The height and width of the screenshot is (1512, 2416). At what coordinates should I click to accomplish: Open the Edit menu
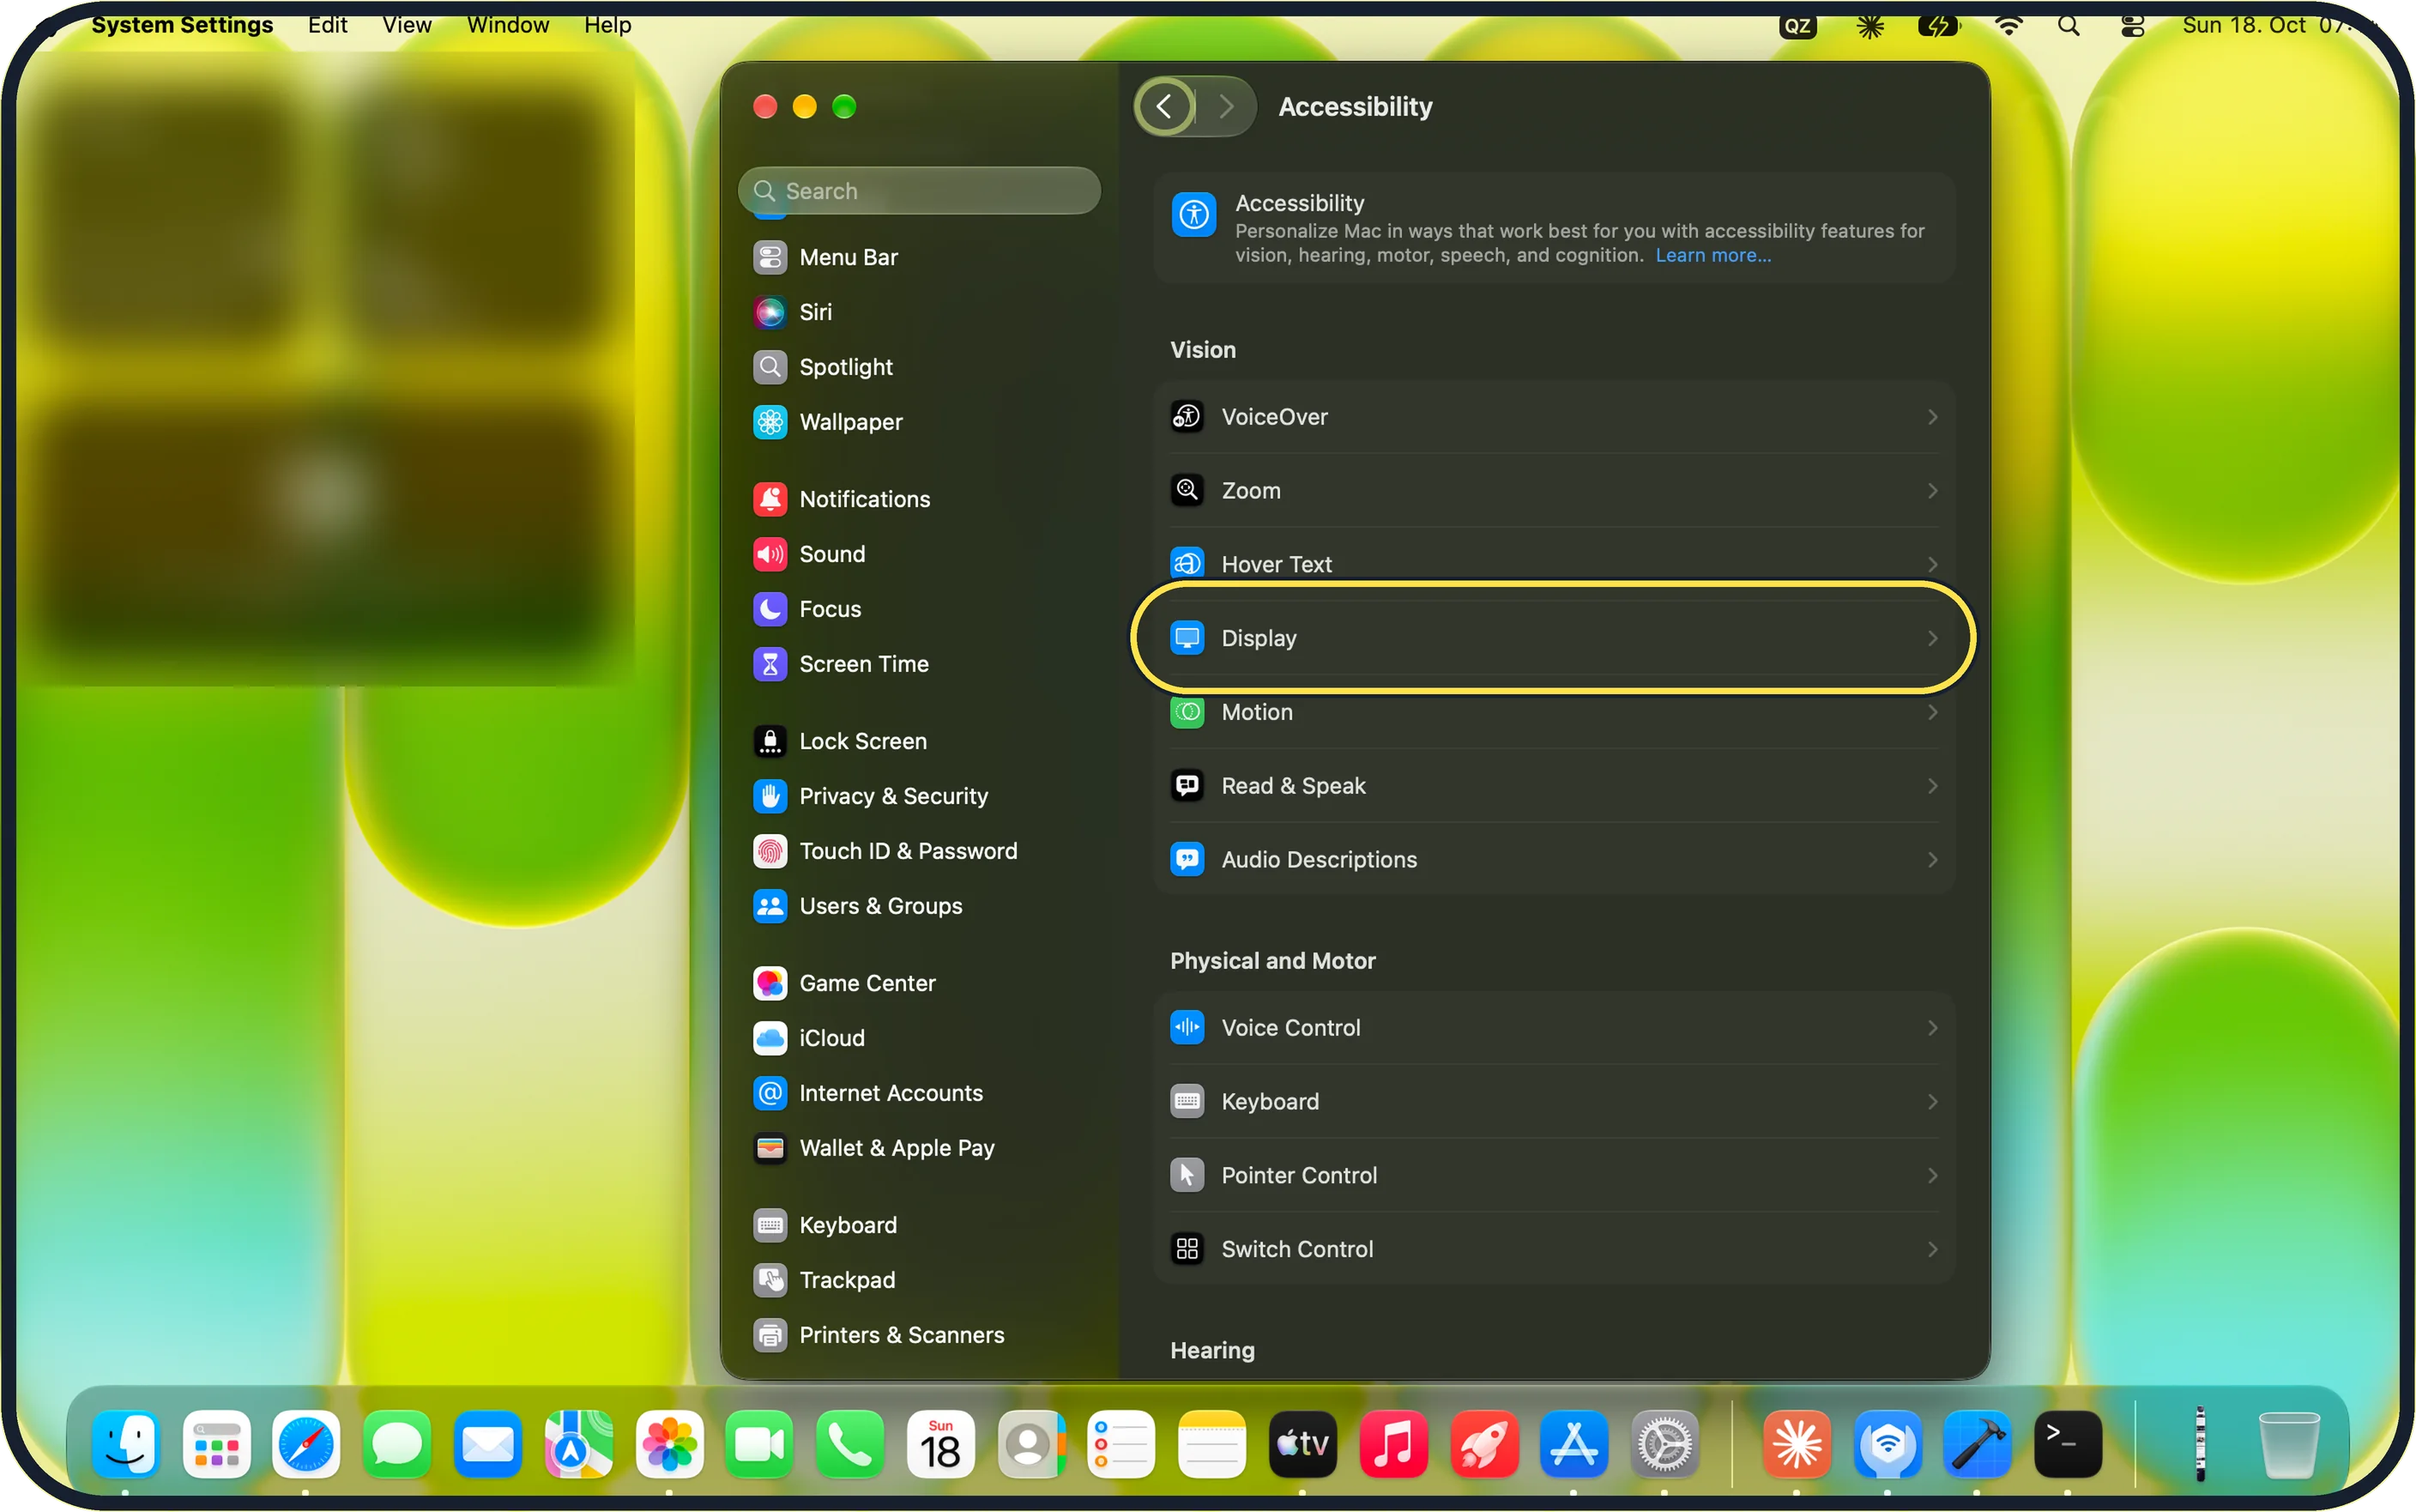click(327, 25)
